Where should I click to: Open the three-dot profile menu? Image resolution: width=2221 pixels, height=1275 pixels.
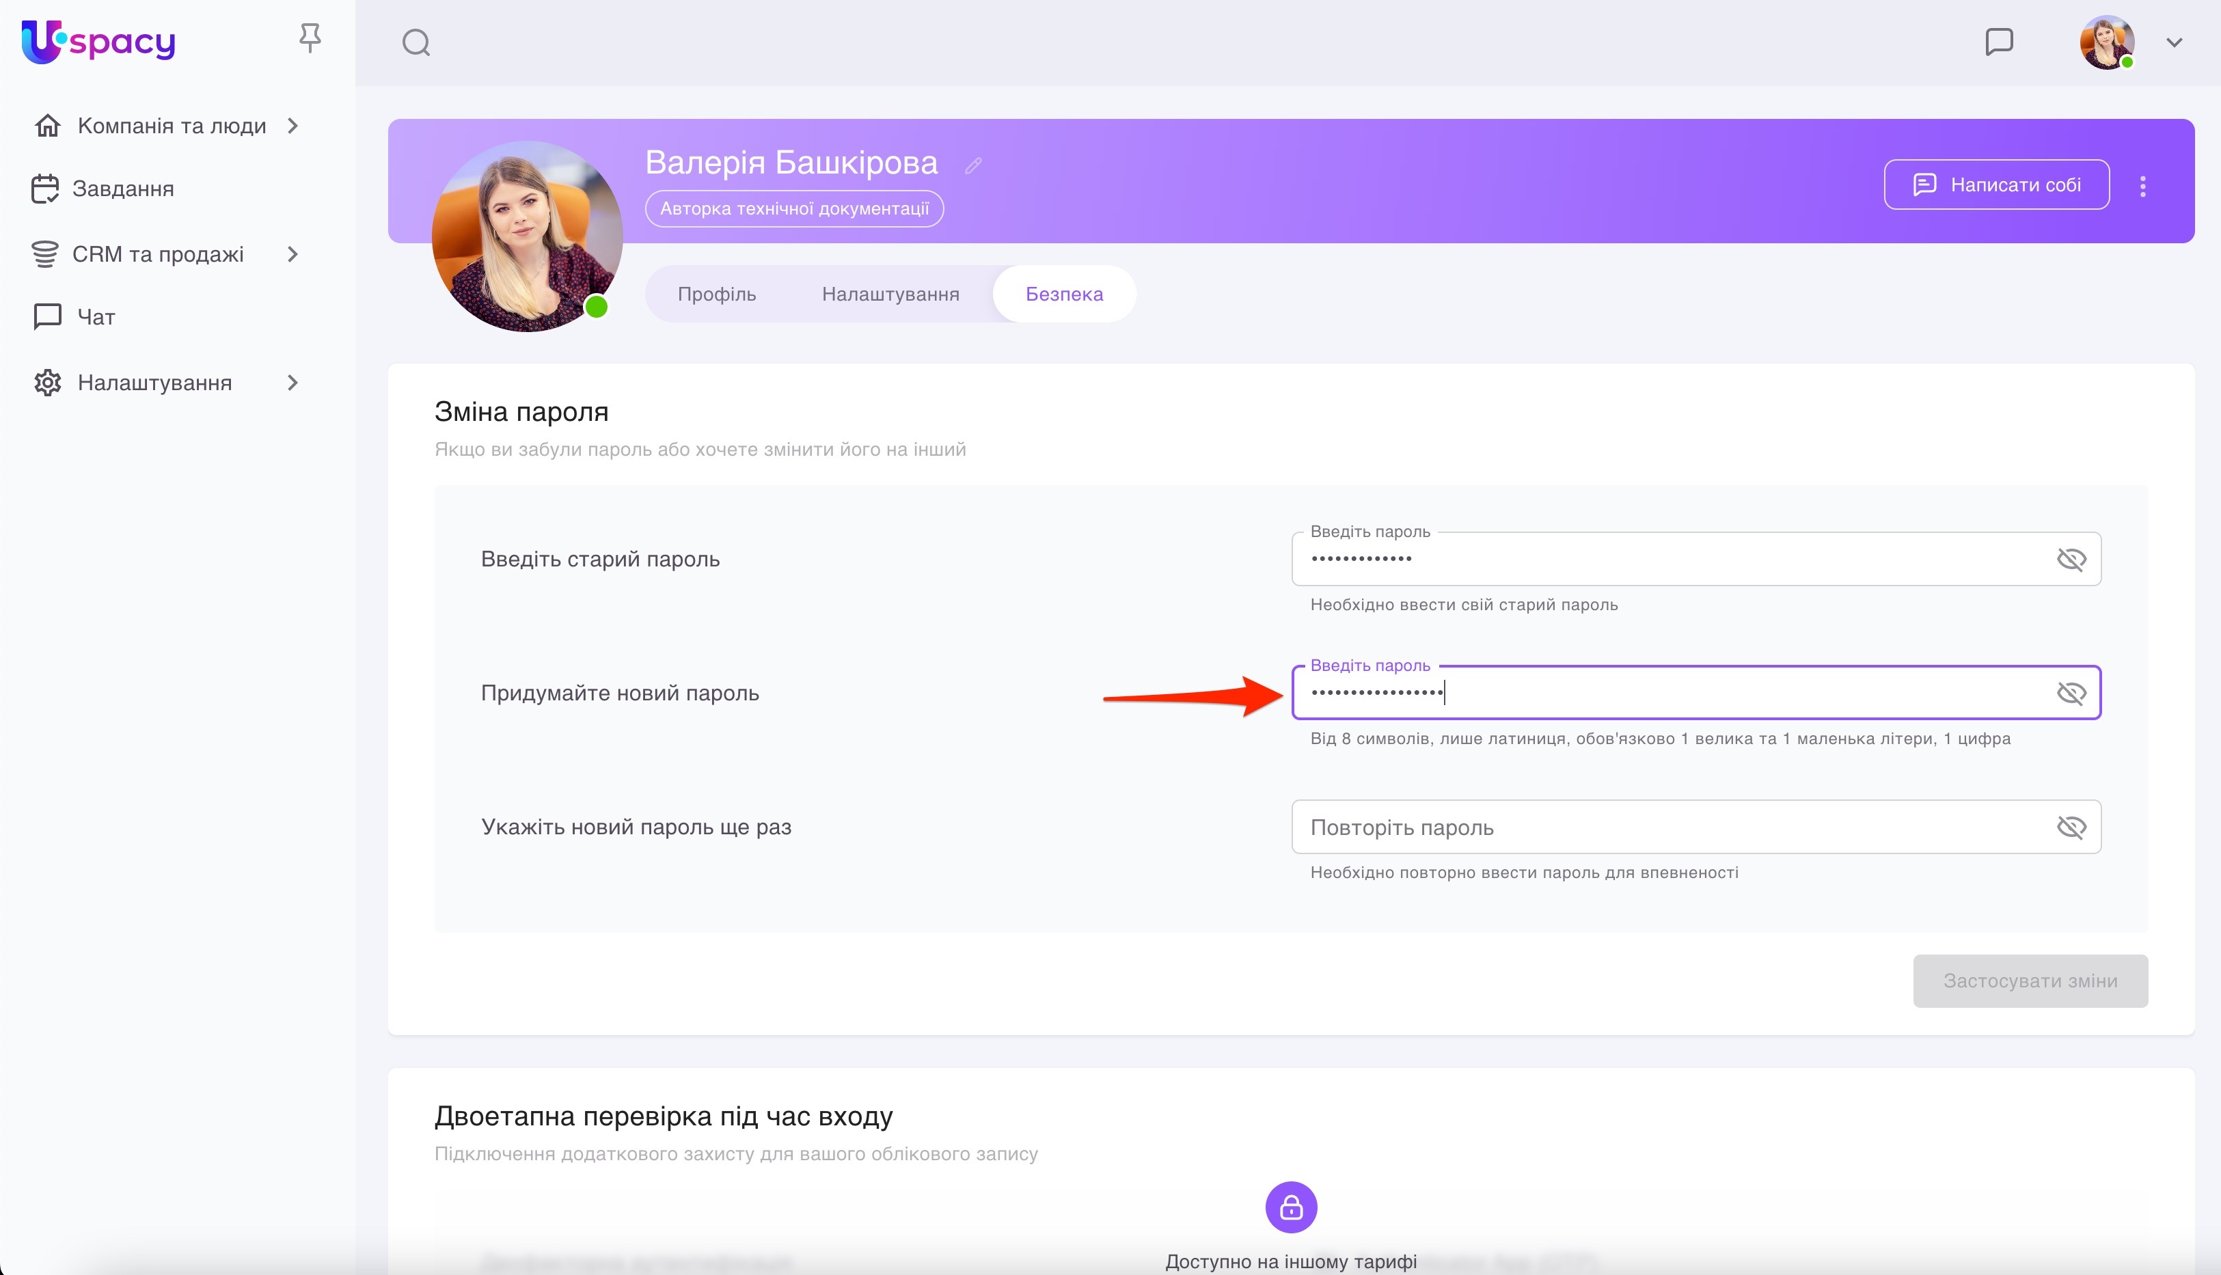tap(2142, 186)
